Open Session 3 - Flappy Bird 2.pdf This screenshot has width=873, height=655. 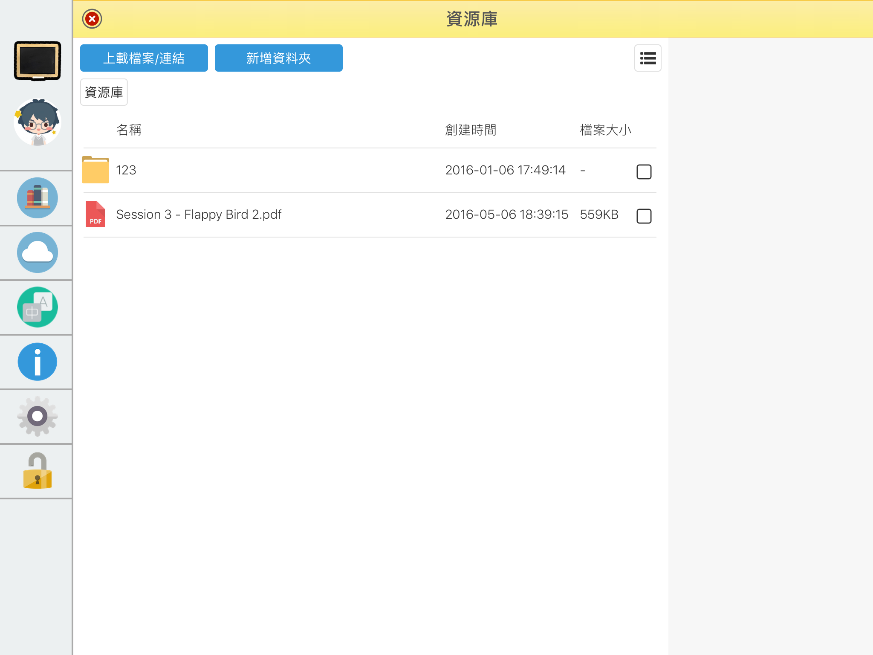click(x=199, y=214)
